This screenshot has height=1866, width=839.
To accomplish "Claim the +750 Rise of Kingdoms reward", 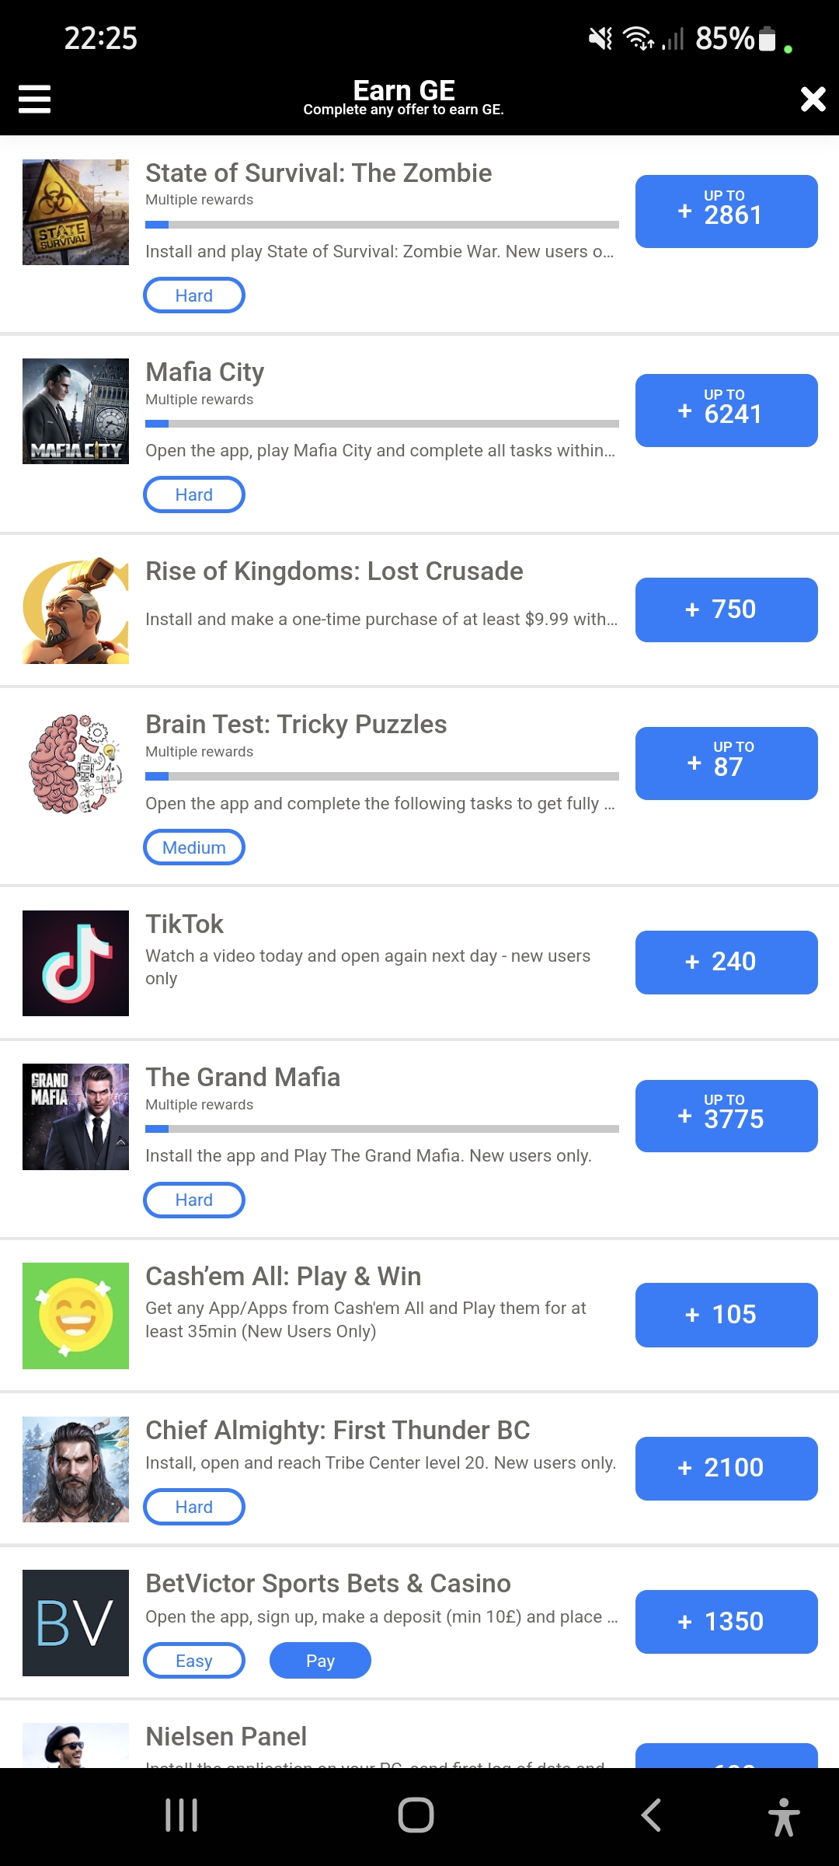I will click(726, 610).
